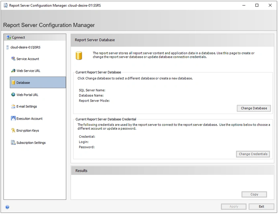Click the SQL Server Name label
This screenshot has width=278, height=214.
click(92, 90)
